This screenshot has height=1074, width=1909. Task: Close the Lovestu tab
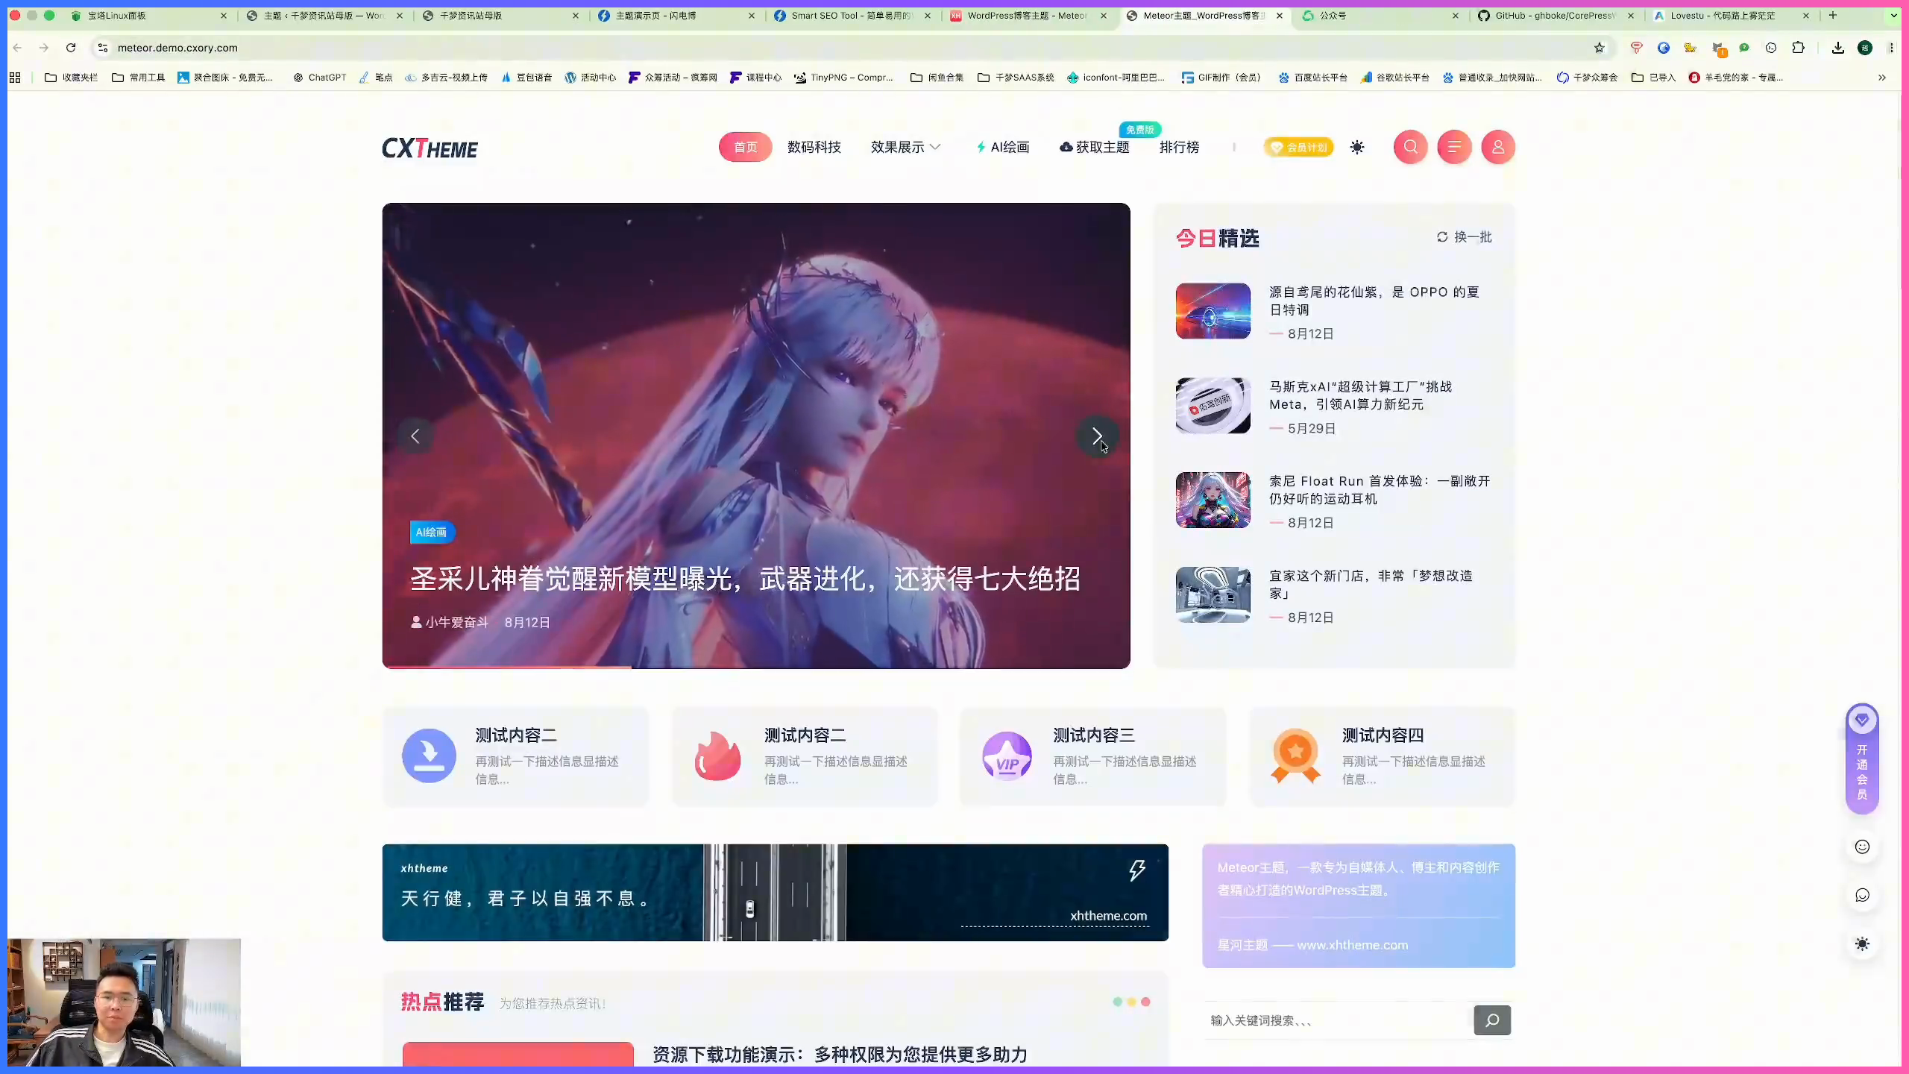click(1805, 15)
